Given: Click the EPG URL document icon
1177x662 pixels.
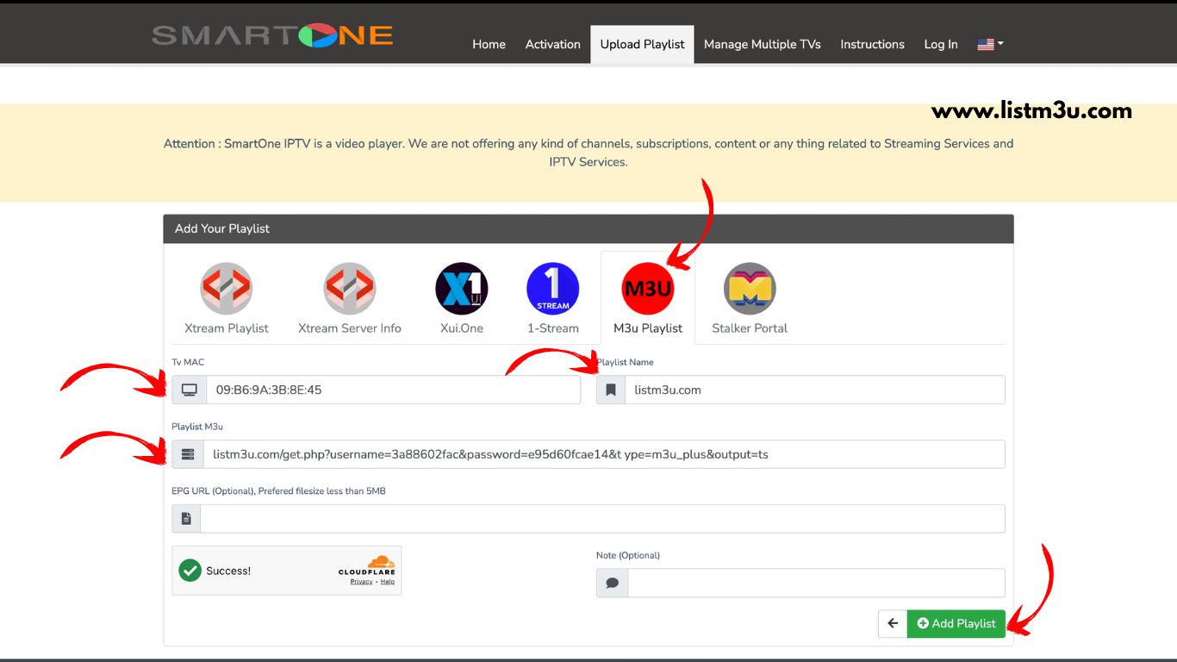Looking at the screenshot, I should click(186, 518).
